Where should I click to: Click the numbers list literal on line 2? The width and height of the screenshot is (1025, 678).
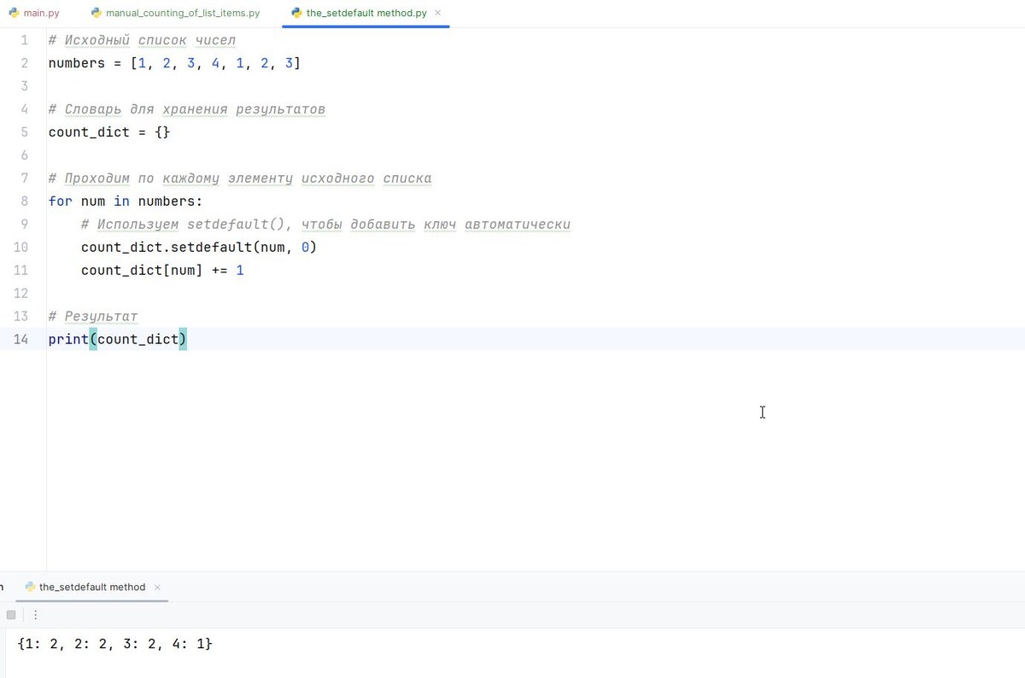(x=218, y=63)
